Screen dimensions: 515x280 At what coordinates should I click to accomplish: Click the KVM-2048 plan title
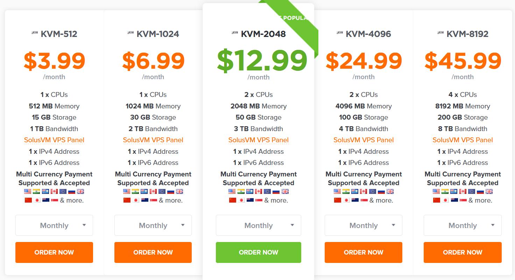(263, 34)
